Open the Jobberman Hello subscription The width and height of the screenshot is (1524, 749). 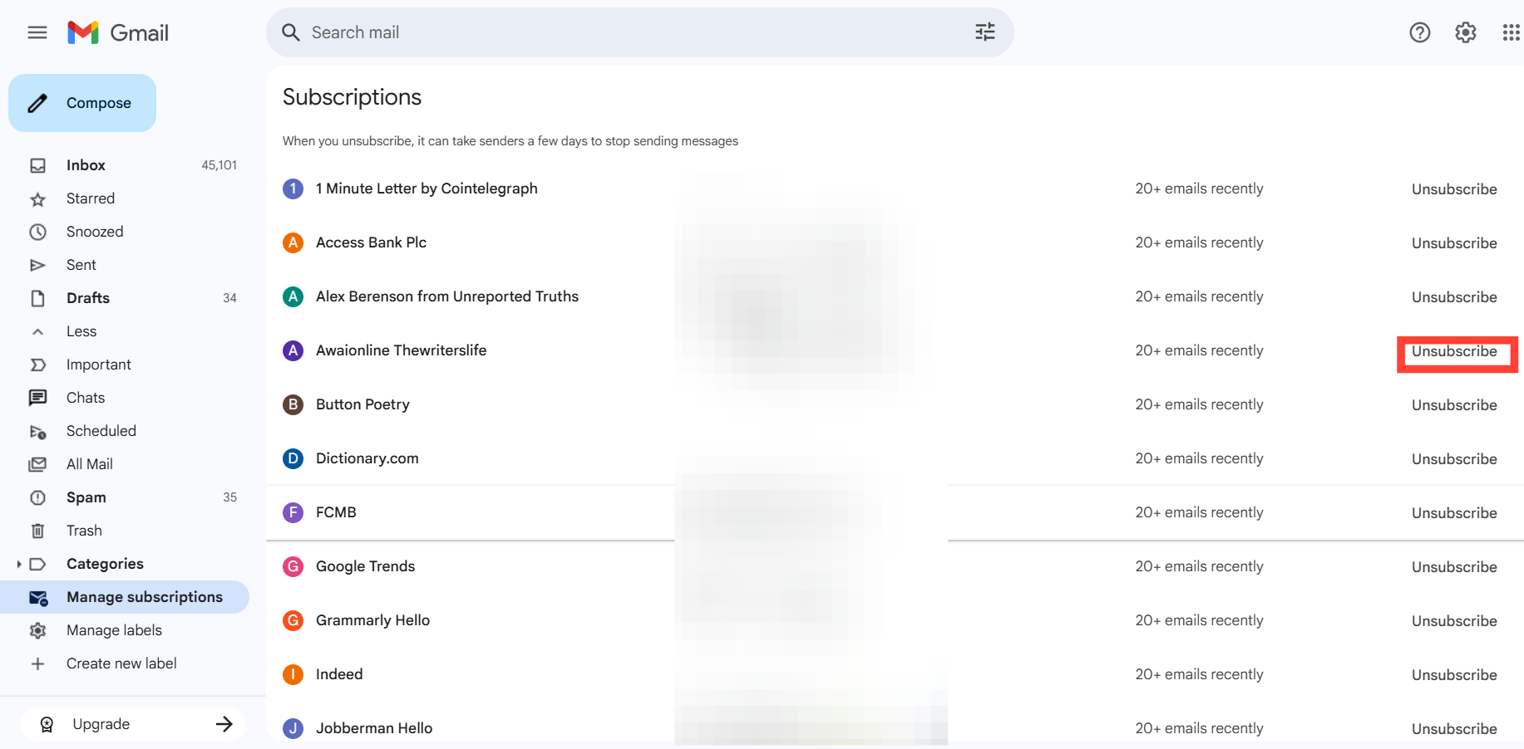(x=374, y=728)
